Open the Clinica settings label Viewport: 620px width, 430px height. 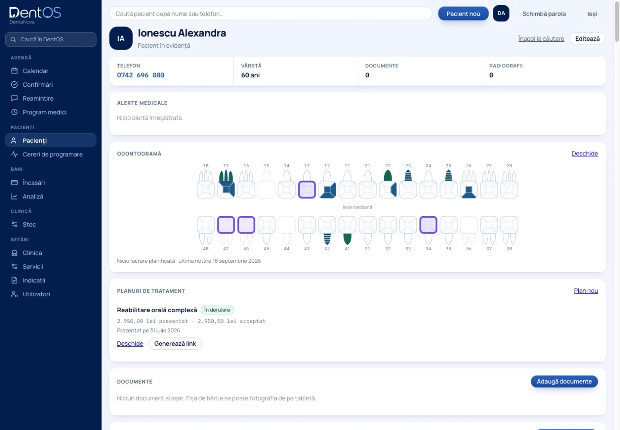32,253
